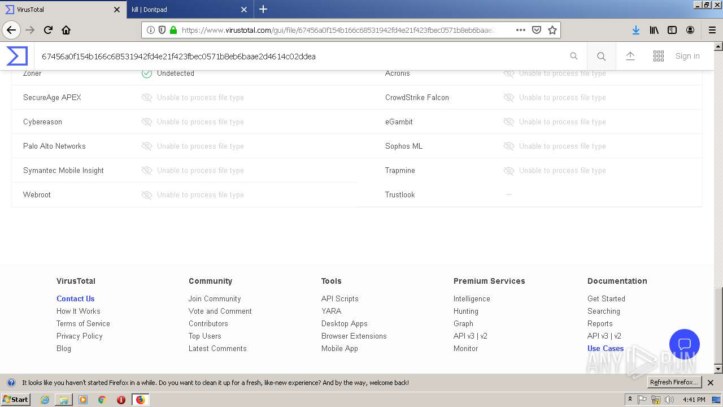The height and width of the screenshot is (407, 723).
Task: Open the Firefox downloads panel
Action: tap(636, 30)
